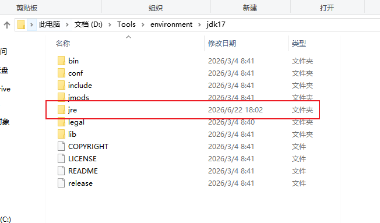The height and width of the screenshot is (223, 380).
Task: Select the conf folder name
Action: tap(75, 73)
